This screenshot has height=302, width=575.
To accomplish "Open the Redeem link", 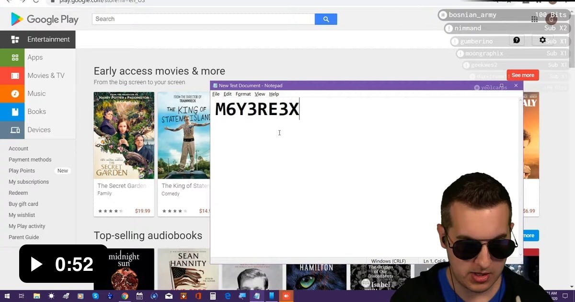I will (18, 193).
